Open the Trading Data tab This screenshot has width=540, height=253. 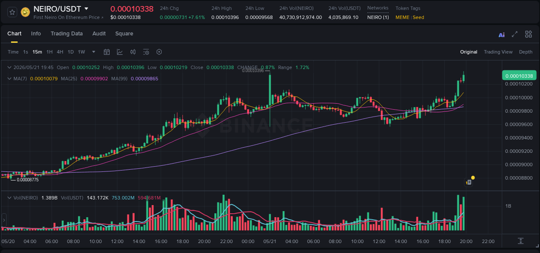[x=67, y=34]
